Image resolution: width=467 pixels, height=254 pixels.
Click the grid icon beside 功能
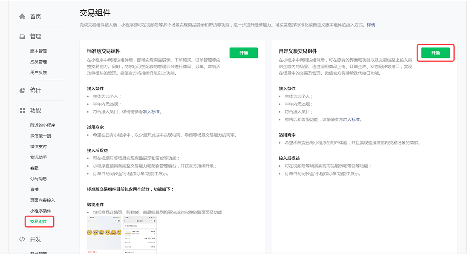click(22, 110)
